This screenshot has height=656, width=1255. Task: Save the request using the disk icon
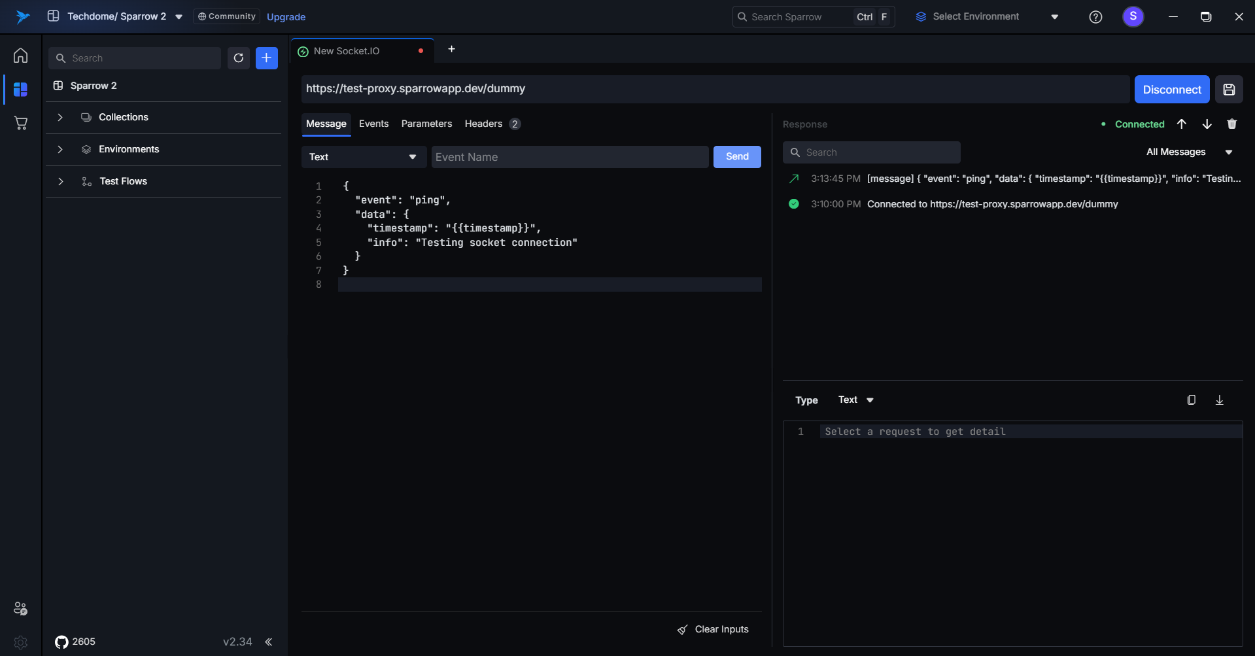click(x=1229, y=90)
